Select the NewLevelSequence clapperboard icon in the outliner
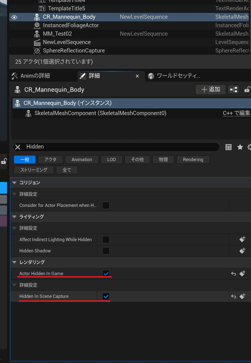 click(37, 42)
